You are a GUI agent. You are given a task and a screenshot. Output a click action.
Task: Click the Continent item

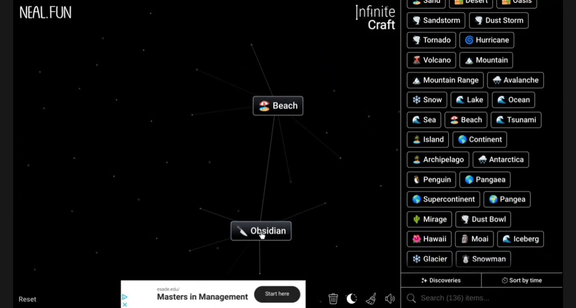tap(480, 140)
